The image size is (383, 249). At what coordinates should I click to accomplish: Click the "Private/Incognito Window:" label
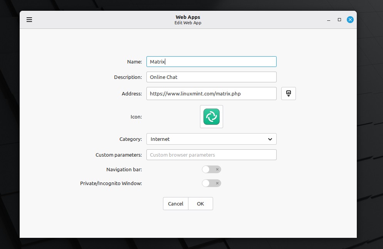[x=111, y=183]
